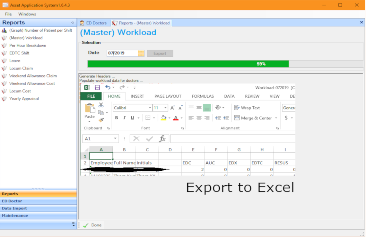Open the Calibri font name dropdown
The height and width of the screenshot is (237, 366).
click(150, 108)
